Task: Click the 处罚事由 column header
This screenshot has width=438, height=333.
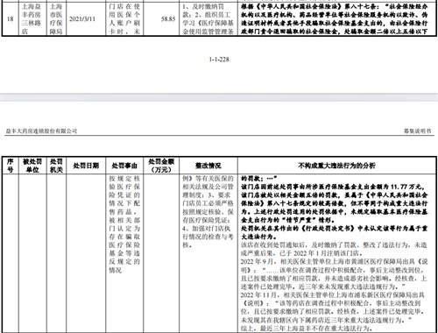Action: point(124,166)
